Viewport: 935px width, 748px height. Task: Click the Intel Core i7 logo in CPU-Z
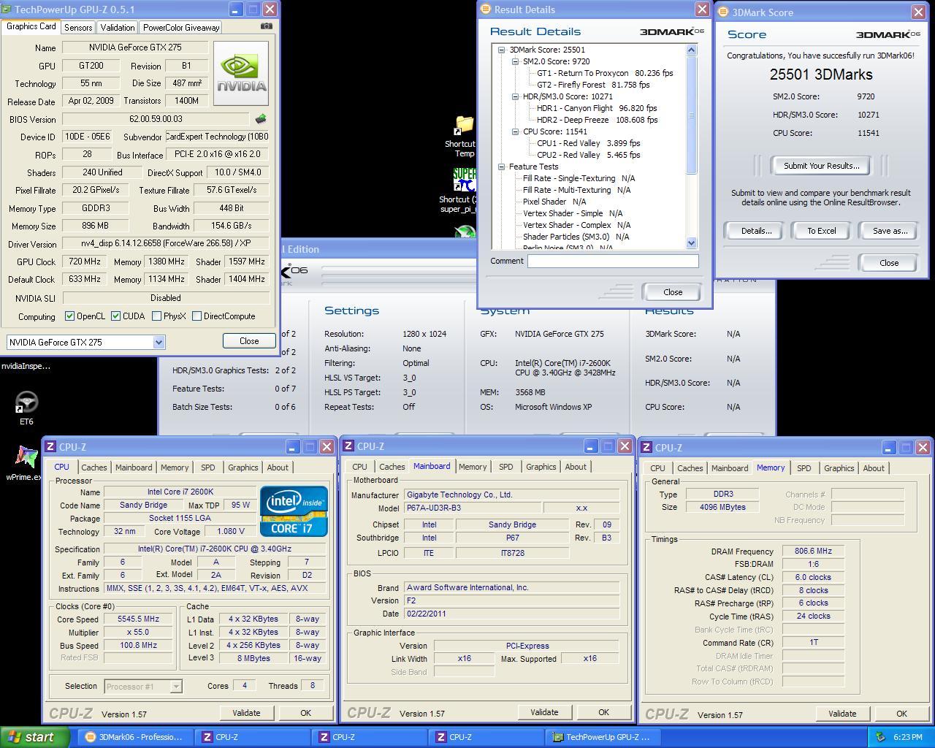point(294,511)
